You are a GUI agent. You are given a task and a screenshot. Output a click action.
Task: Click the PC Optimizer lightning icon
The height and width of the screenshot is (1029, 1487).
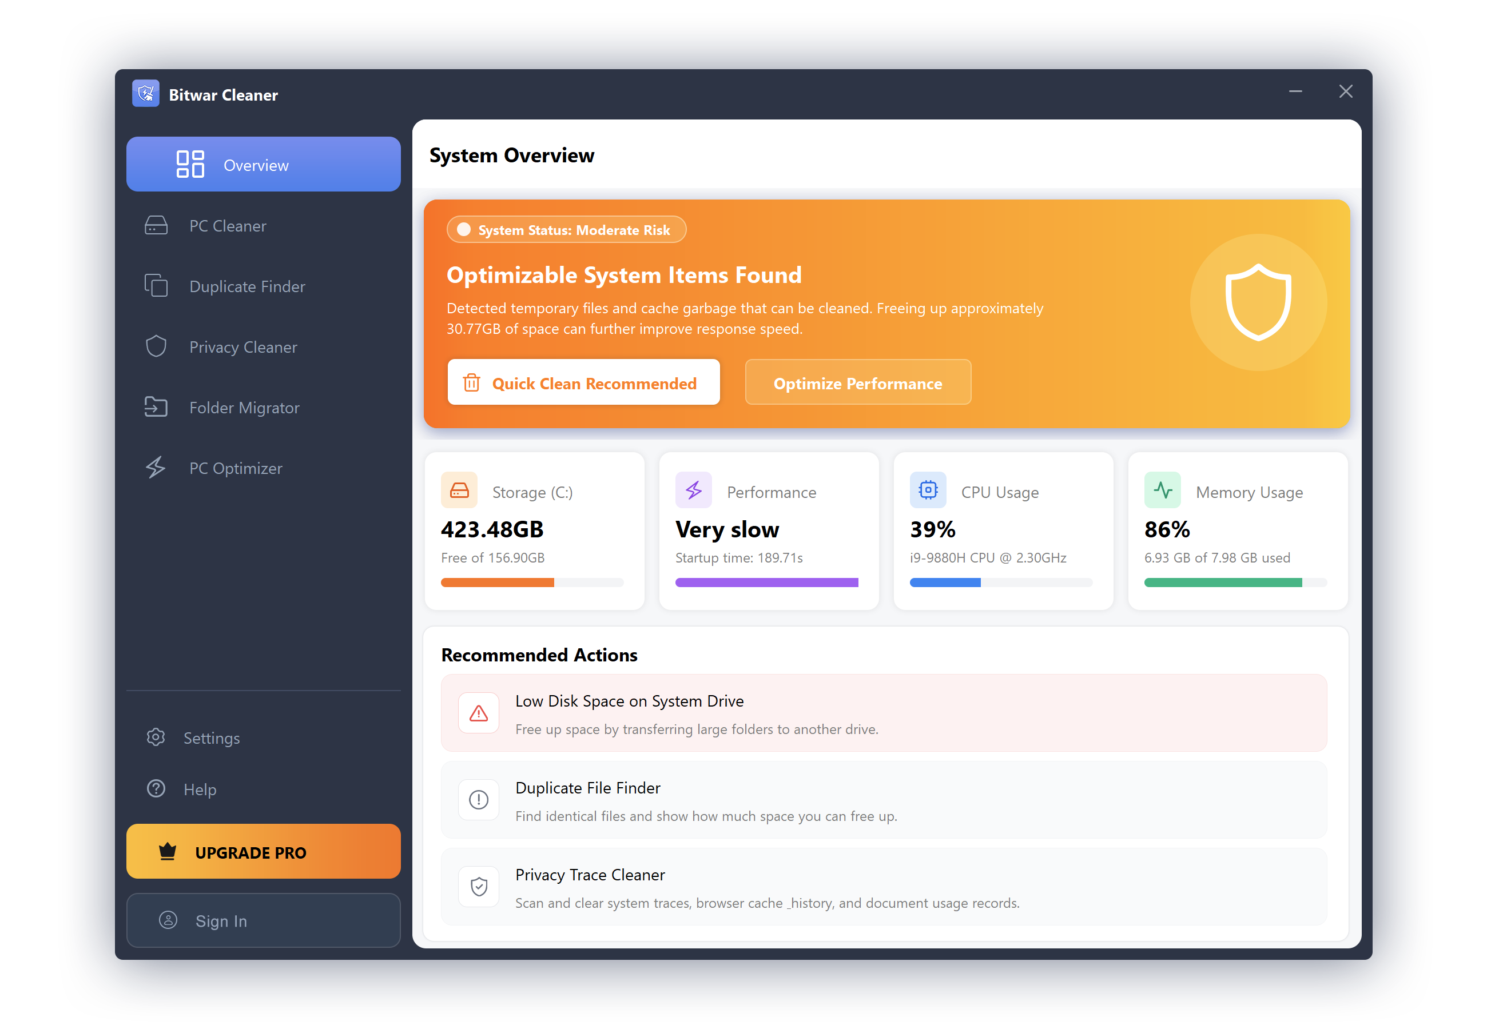156,468
